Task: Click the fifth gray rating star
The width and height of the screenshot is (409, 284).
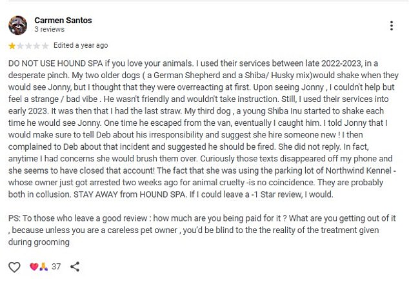Action: tap(45, 46)
